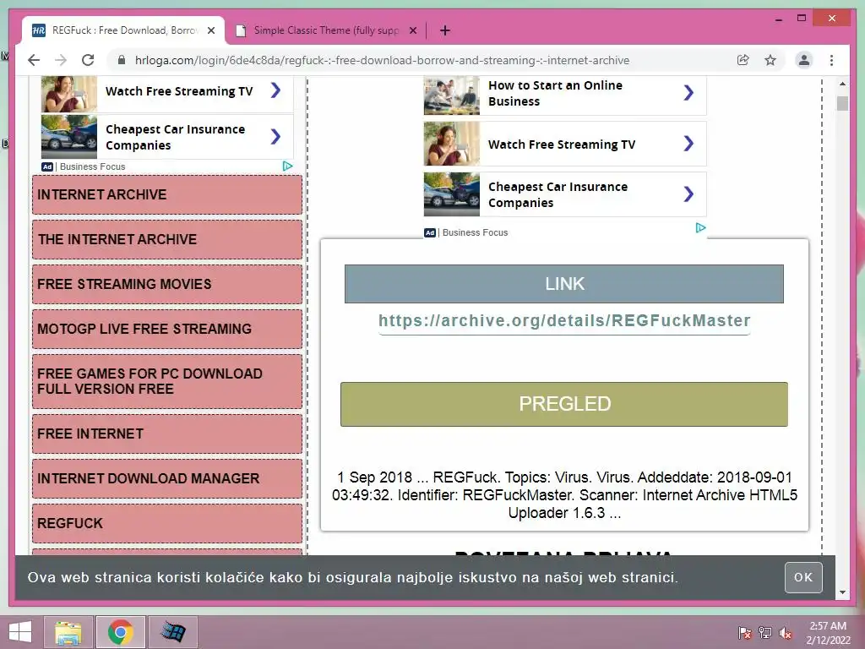The image size is (865, 649).
Task: Open a new tab
Action: coord(444,30)
